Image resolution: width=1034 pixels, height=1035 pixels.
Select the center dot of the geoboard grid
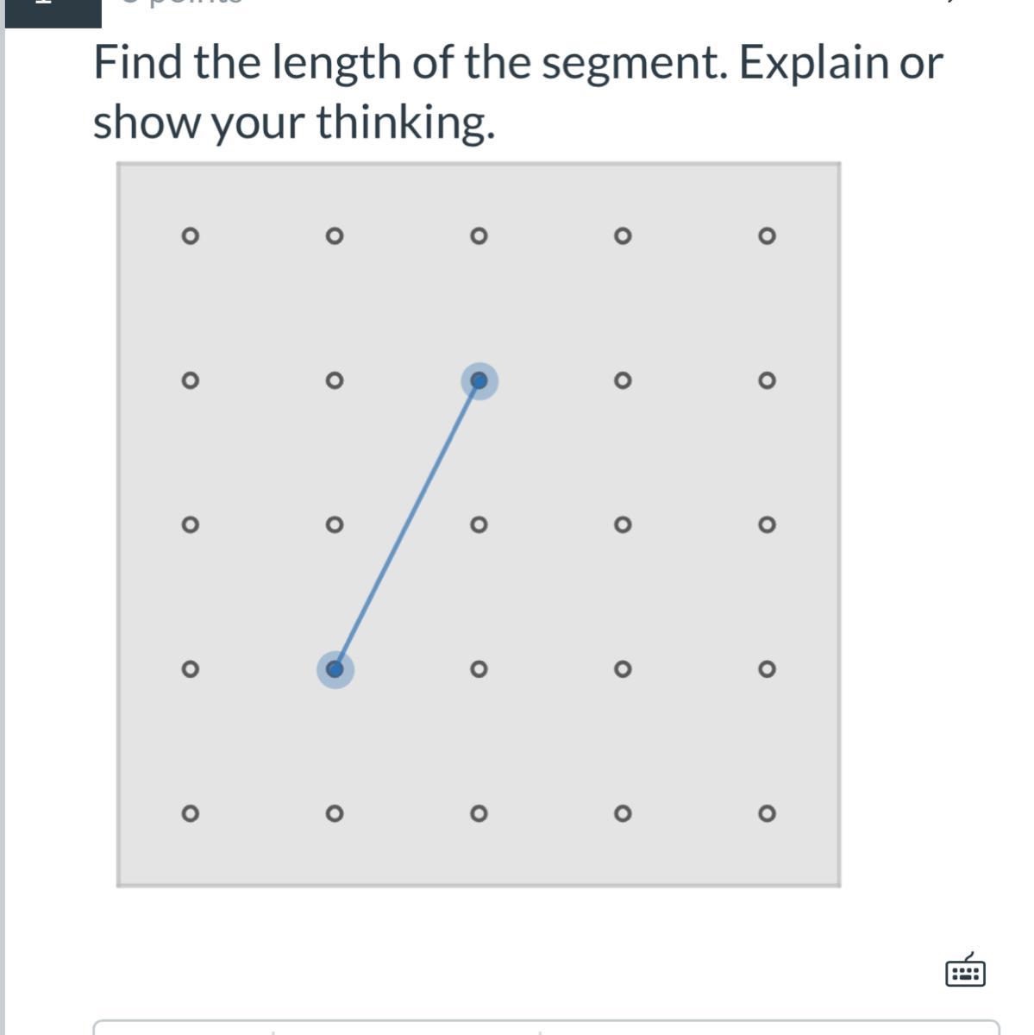tap(479, 524)
